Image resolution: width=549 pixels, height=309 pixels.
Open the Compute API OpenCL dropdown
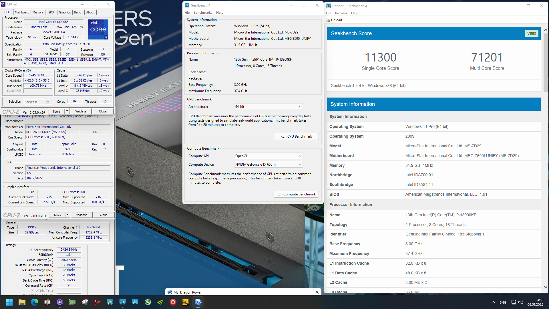(x=268, y=156)
